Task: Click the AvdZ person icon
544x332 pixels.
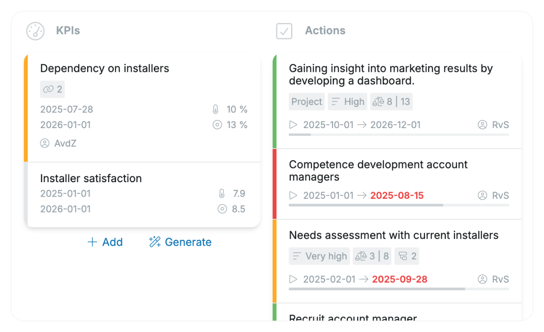Action: tap(45, 143)
